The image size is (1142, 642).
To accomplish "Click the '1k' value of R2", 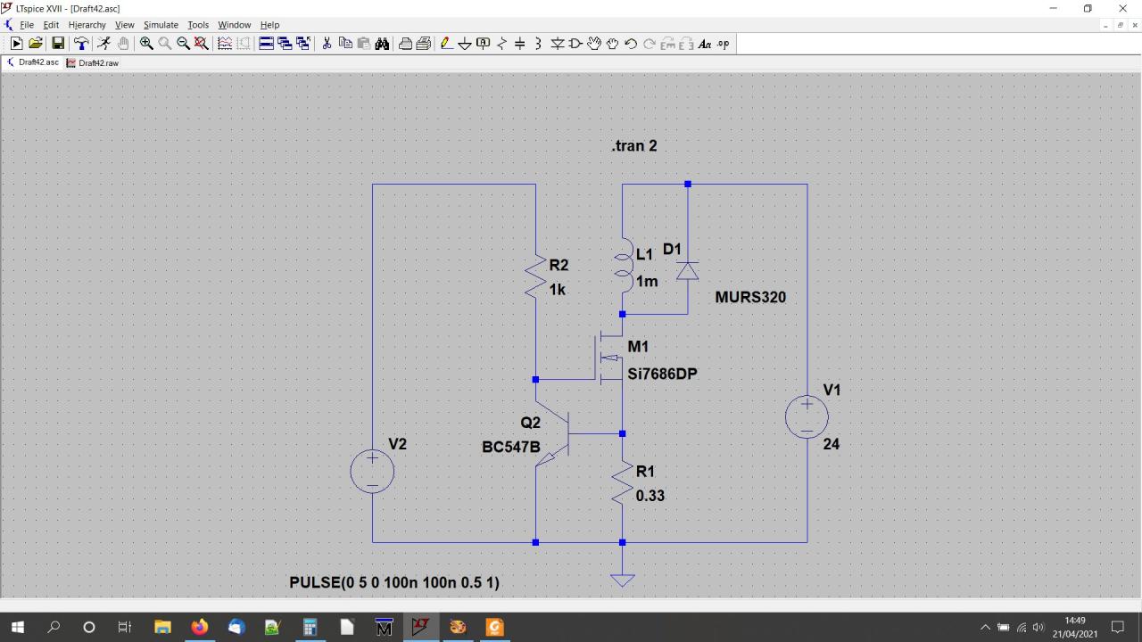I will 558,291.
